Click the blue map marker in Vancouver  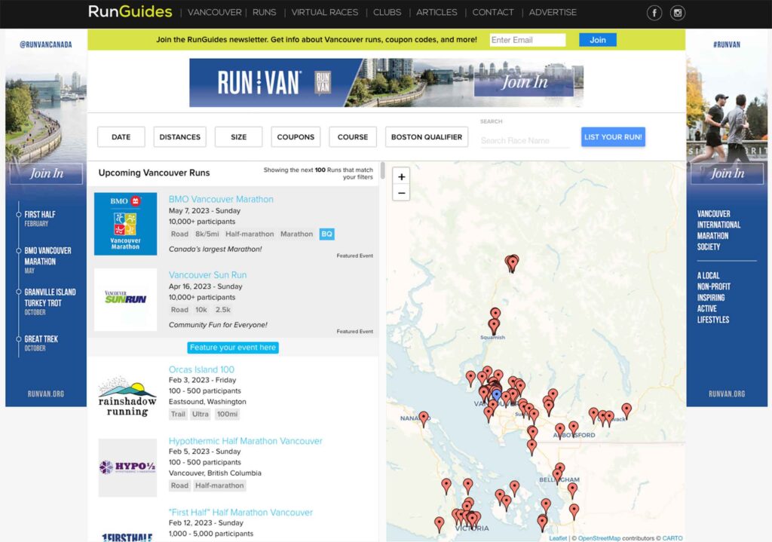[496, 394]
